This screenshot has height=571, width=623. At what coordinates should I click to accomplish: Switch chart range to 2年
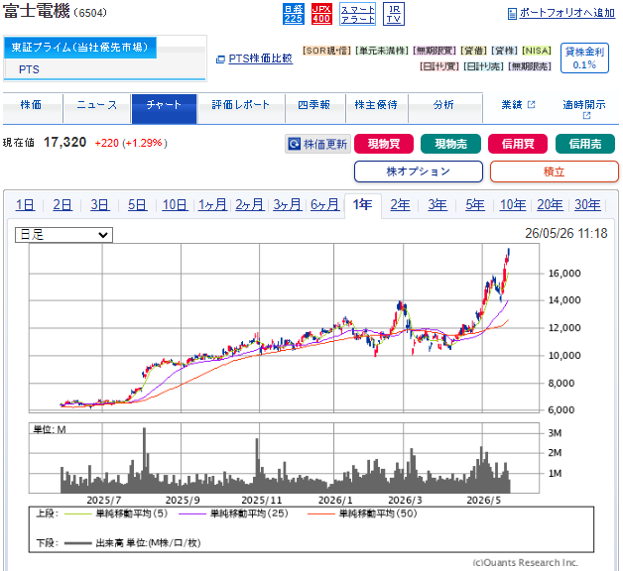[400, 205]
